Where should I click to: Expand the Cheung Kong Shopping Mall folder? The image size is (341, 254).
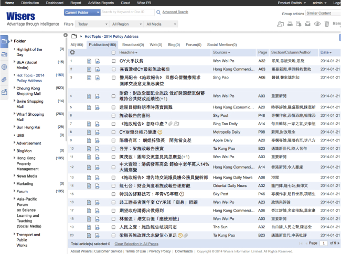(14, 88)
